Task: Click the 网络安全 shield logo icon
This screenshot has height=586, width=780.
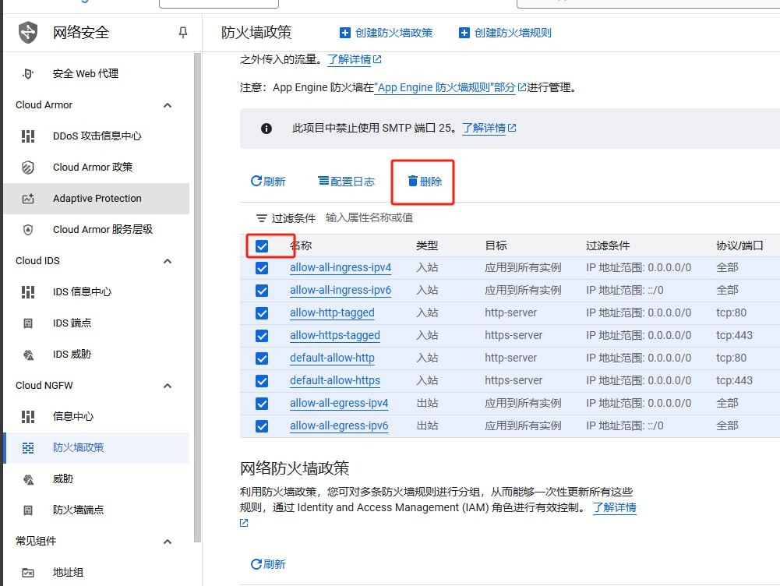Action: coord(28,32)
